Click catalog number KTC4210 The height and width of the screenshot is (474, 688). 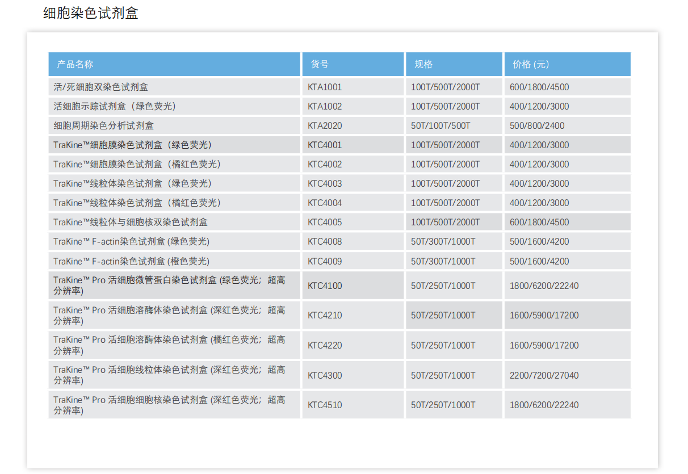click(x=325, y=316)
